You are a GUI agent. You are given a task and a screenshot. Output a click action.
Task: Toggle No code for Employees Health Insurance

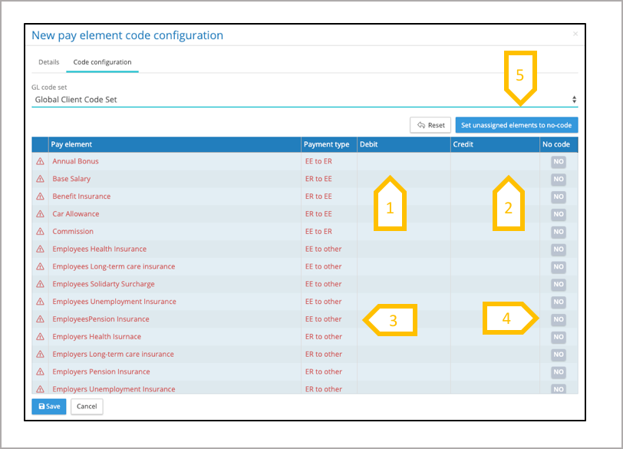click(x=558, y=249)
